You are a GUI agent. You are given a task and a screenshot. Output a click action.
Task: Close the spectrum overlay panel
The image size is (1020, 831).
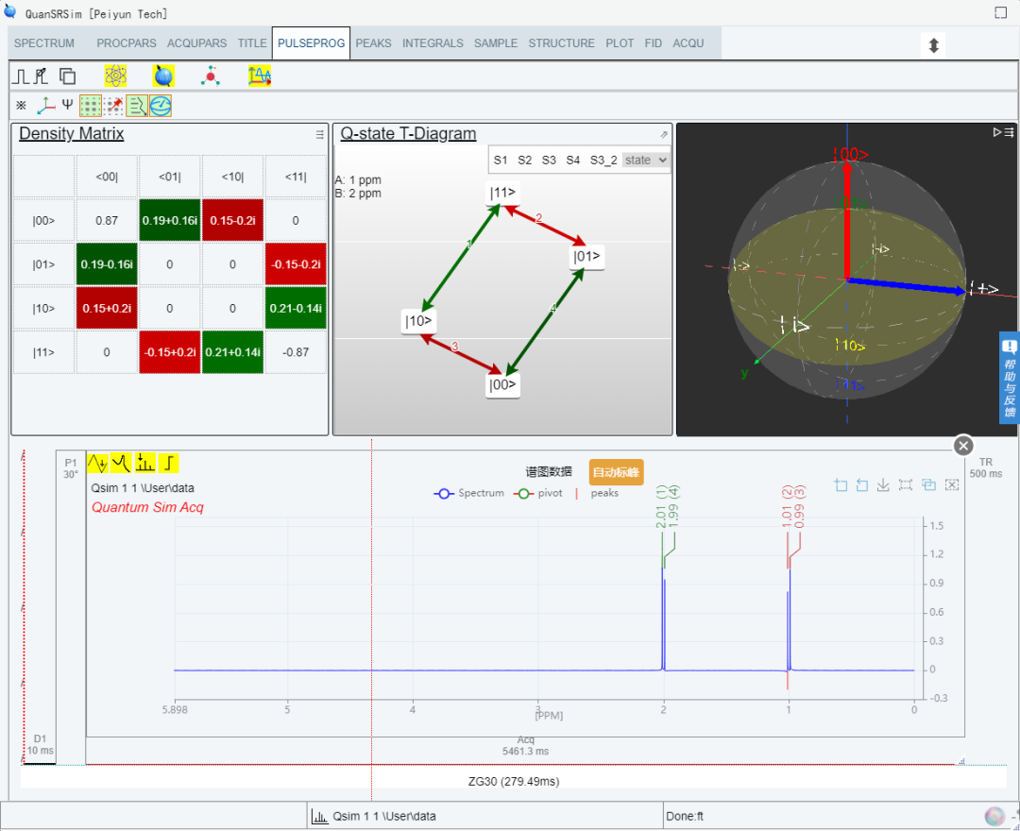962,446
